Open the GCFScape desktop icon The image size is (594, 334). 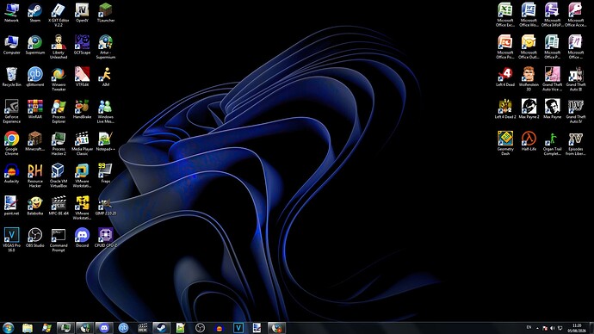click(x=82, y=45)
